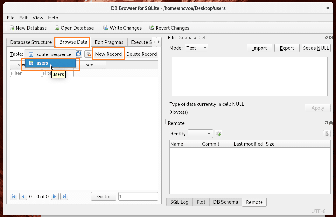Undock the Edit Database Cell panel
The width and height of the screenshot is (336, 217).
[326, 37]
